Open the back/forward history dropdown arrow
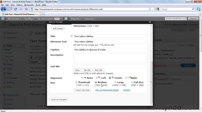This screenshot has width=202, height=113. point(11,9)
